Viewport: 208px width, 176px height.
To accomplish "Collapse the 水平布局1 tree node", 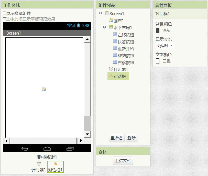I will coord(105,27).
